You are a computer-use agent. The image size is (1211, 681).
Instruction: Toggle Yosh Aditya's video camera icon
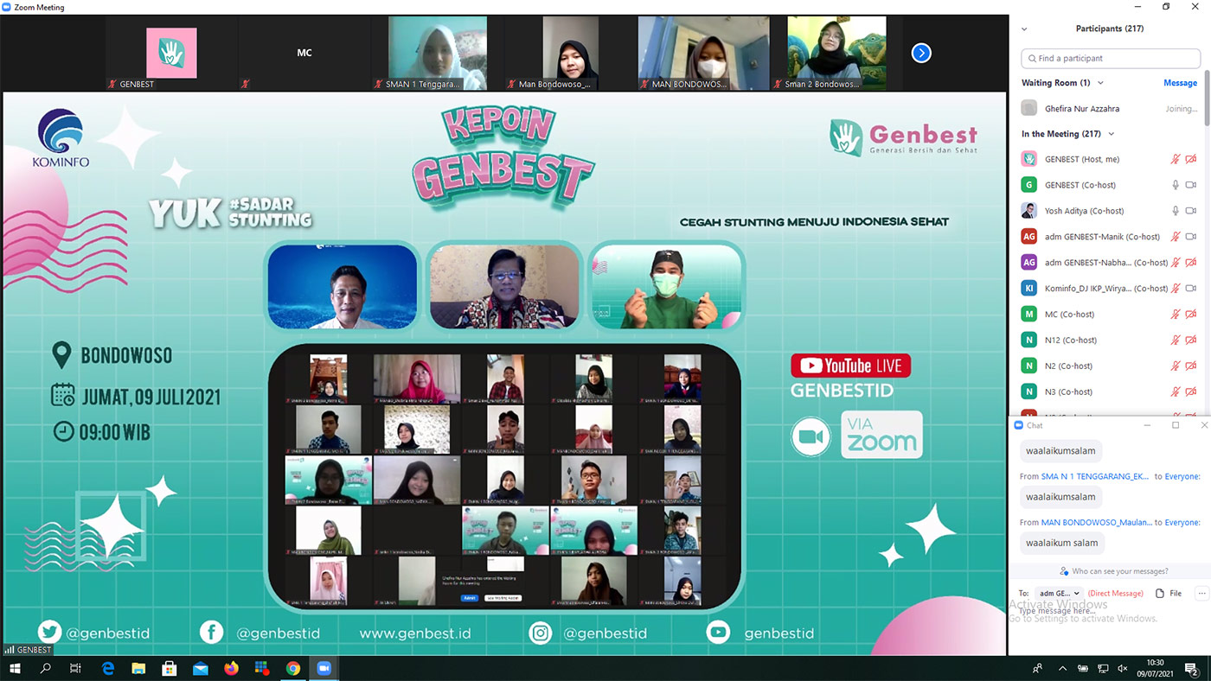tap(1191, 211)
